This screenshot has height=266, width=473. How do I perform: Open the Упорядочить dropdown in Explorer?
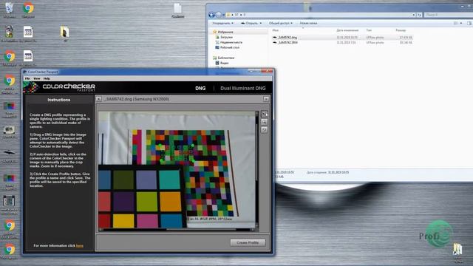[222, 23]
